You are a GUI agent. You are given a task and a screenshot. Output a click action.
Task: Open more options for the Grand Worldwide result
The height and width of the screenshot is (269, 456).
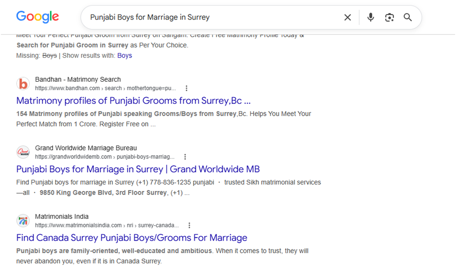[x=185, y=157]
